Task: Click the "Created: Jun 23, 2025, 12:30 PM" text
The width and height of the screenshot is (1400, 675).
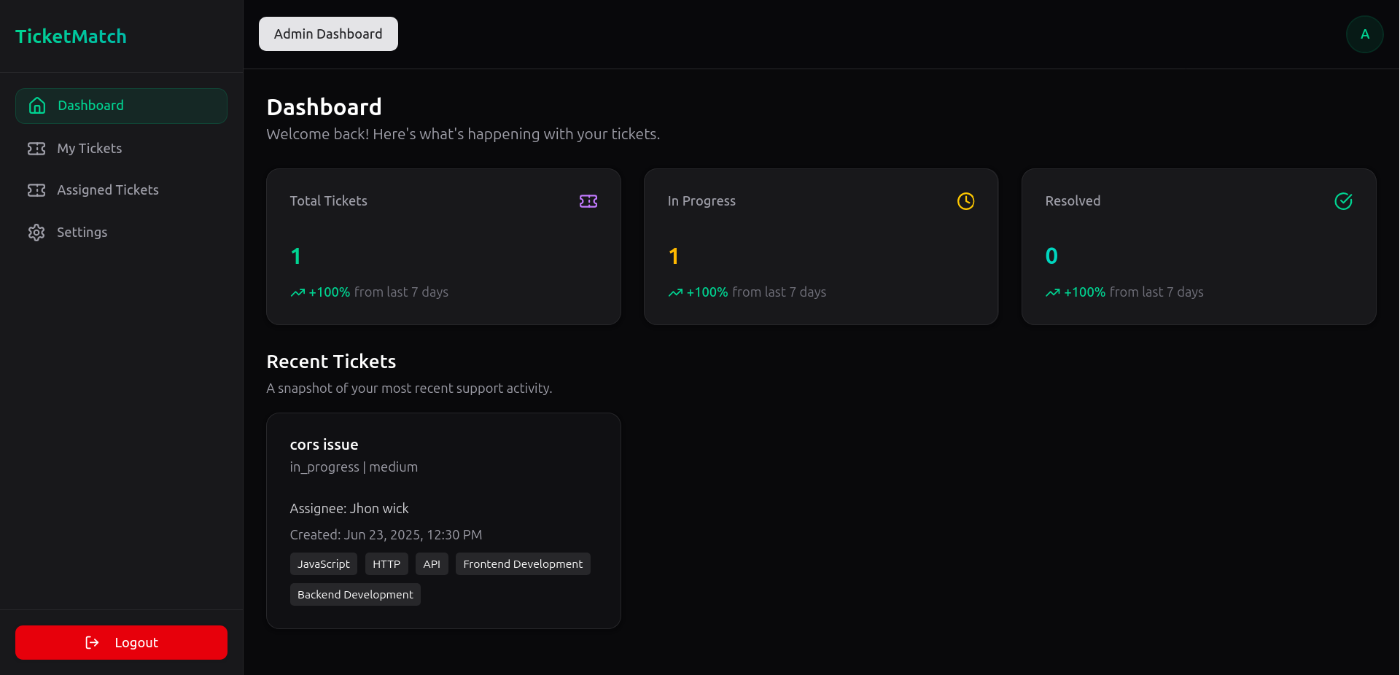Action: (x=386, y=535)
